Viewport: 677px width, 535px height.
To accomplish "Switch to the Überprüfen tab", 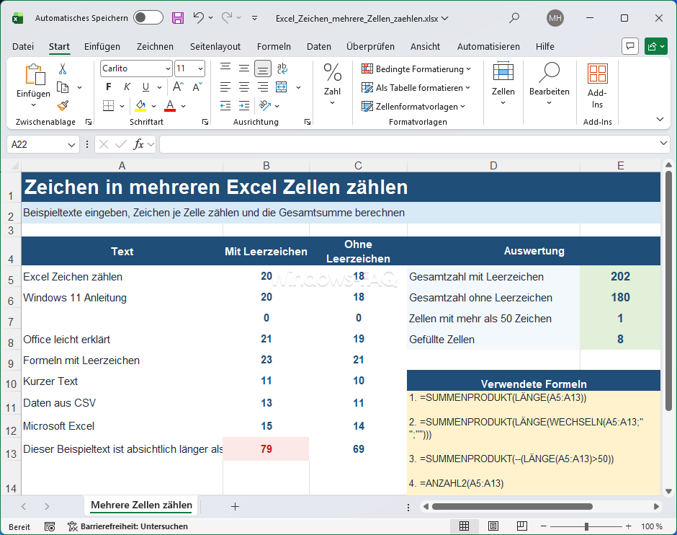I will [370, 46].
